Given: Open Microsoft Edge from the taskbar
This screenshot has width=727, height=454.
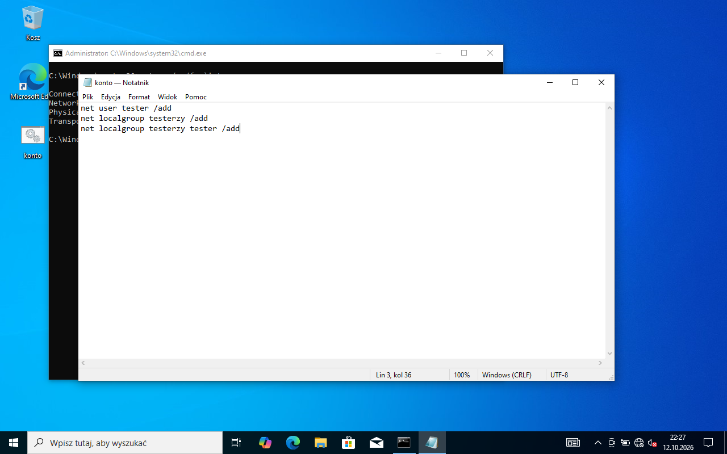Looking at the screenshot, I should coord(293,443).
